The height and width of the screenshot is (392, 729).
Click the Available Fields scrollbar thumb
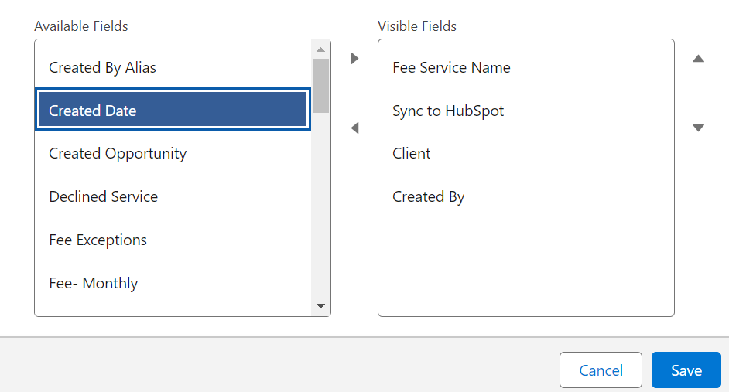point(320,86)
